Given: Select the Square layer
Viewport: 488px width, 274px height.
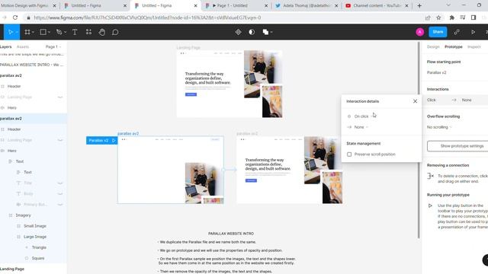Looking at the screenshot, I should 38,258.
